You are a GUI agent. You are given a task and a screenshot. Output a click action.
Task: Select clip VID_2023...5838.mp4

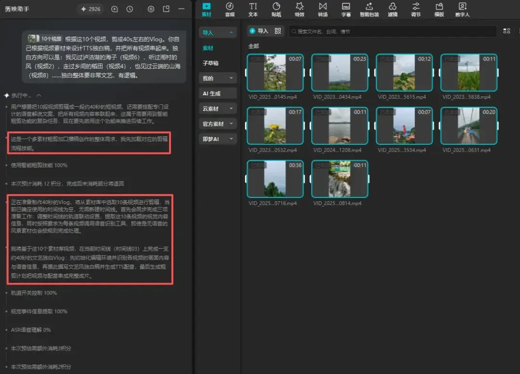point(469,73)
